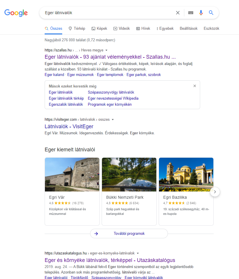Click the visiteger.com URL breadcrumb

[77, 119]
